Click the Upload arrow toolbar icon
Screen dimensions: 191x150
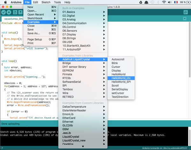point(9,12)
